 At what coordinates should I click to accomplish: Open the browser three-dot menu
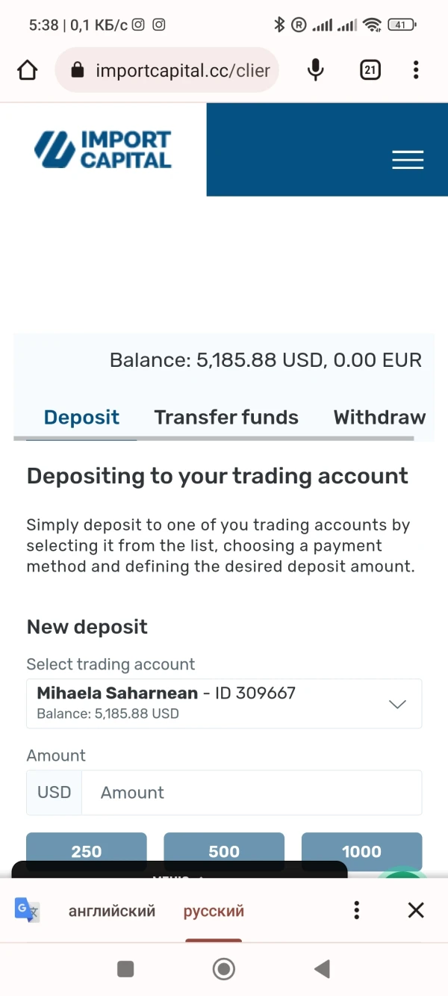coord(416,71)
